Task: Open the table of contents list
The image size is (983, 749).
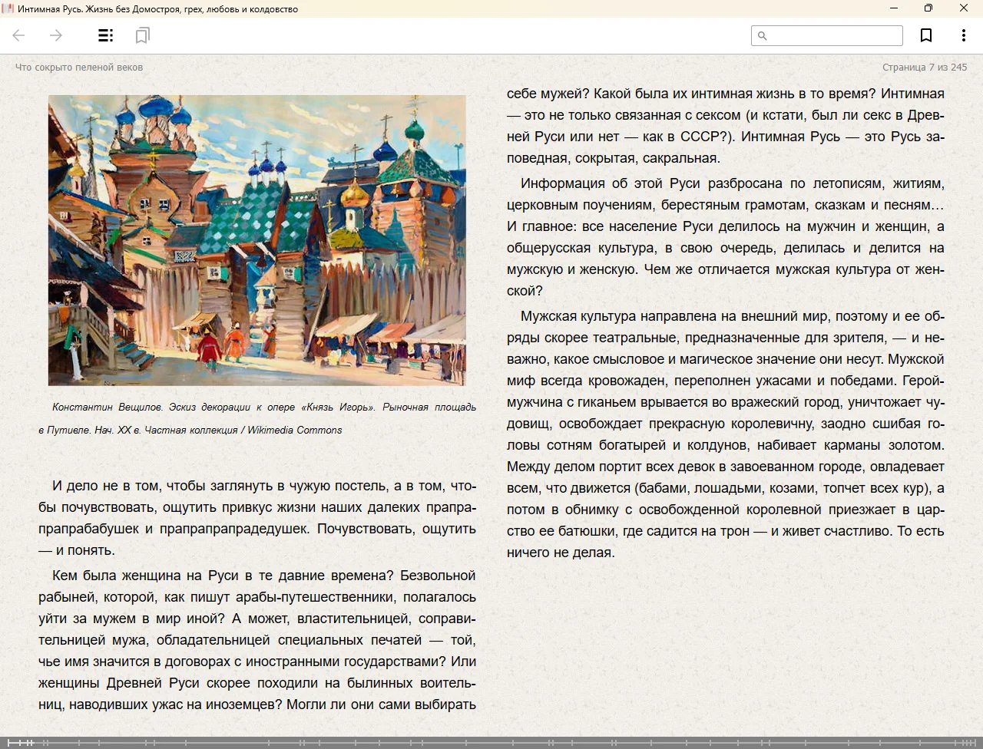Action: [x=106, y=35]
